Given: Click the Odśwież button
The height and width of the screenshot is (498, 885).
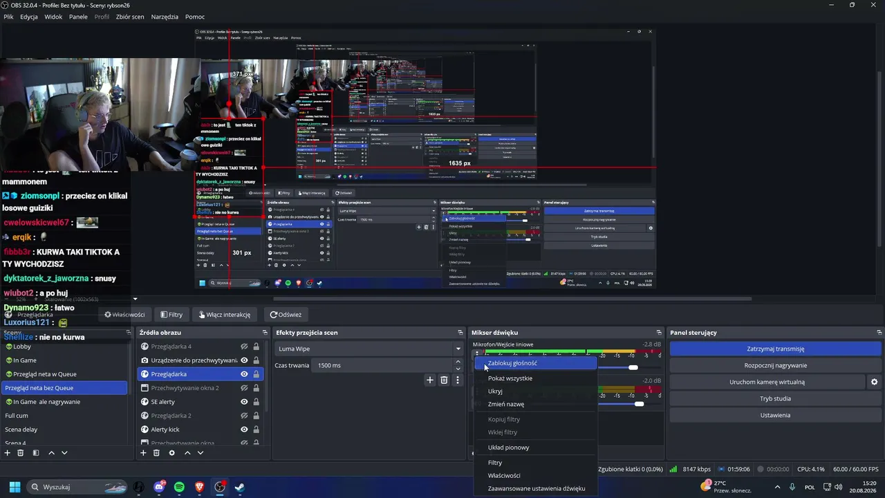Looking at the screenshot, I should [x=286, y=315].
